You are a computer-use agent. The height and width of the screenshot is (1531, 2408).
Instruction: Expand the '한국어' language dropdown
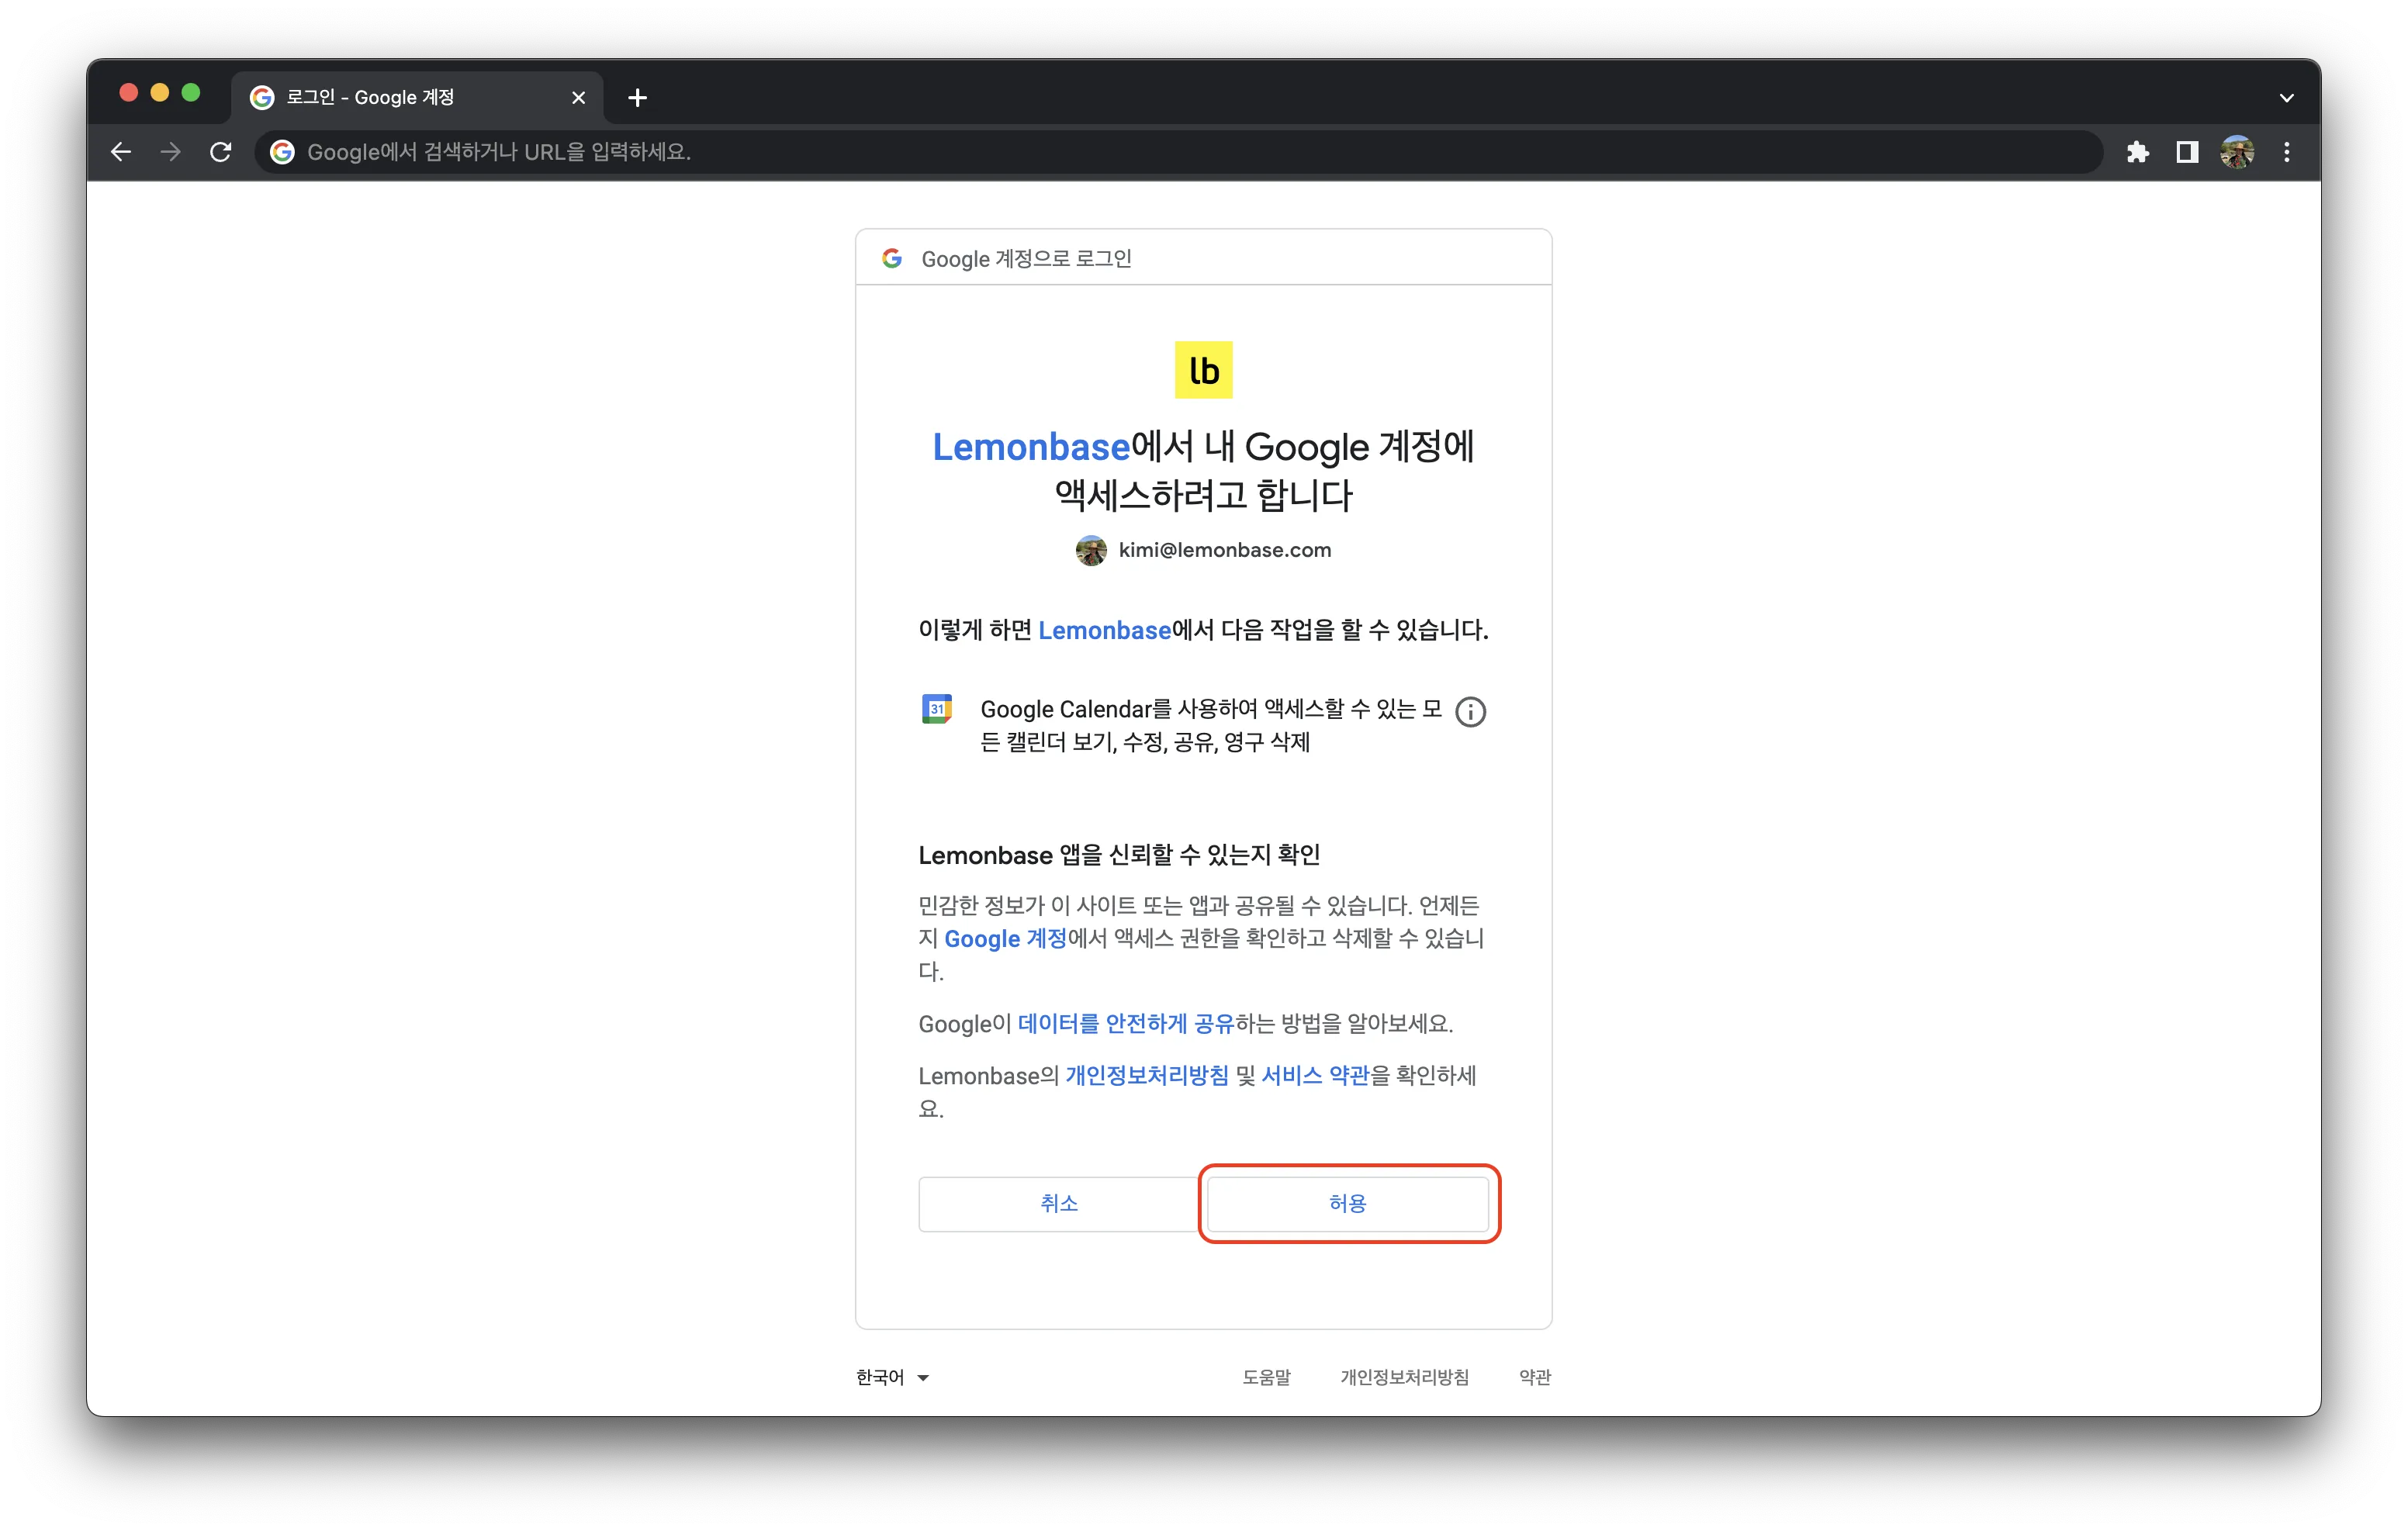[x=893, y=1378]
